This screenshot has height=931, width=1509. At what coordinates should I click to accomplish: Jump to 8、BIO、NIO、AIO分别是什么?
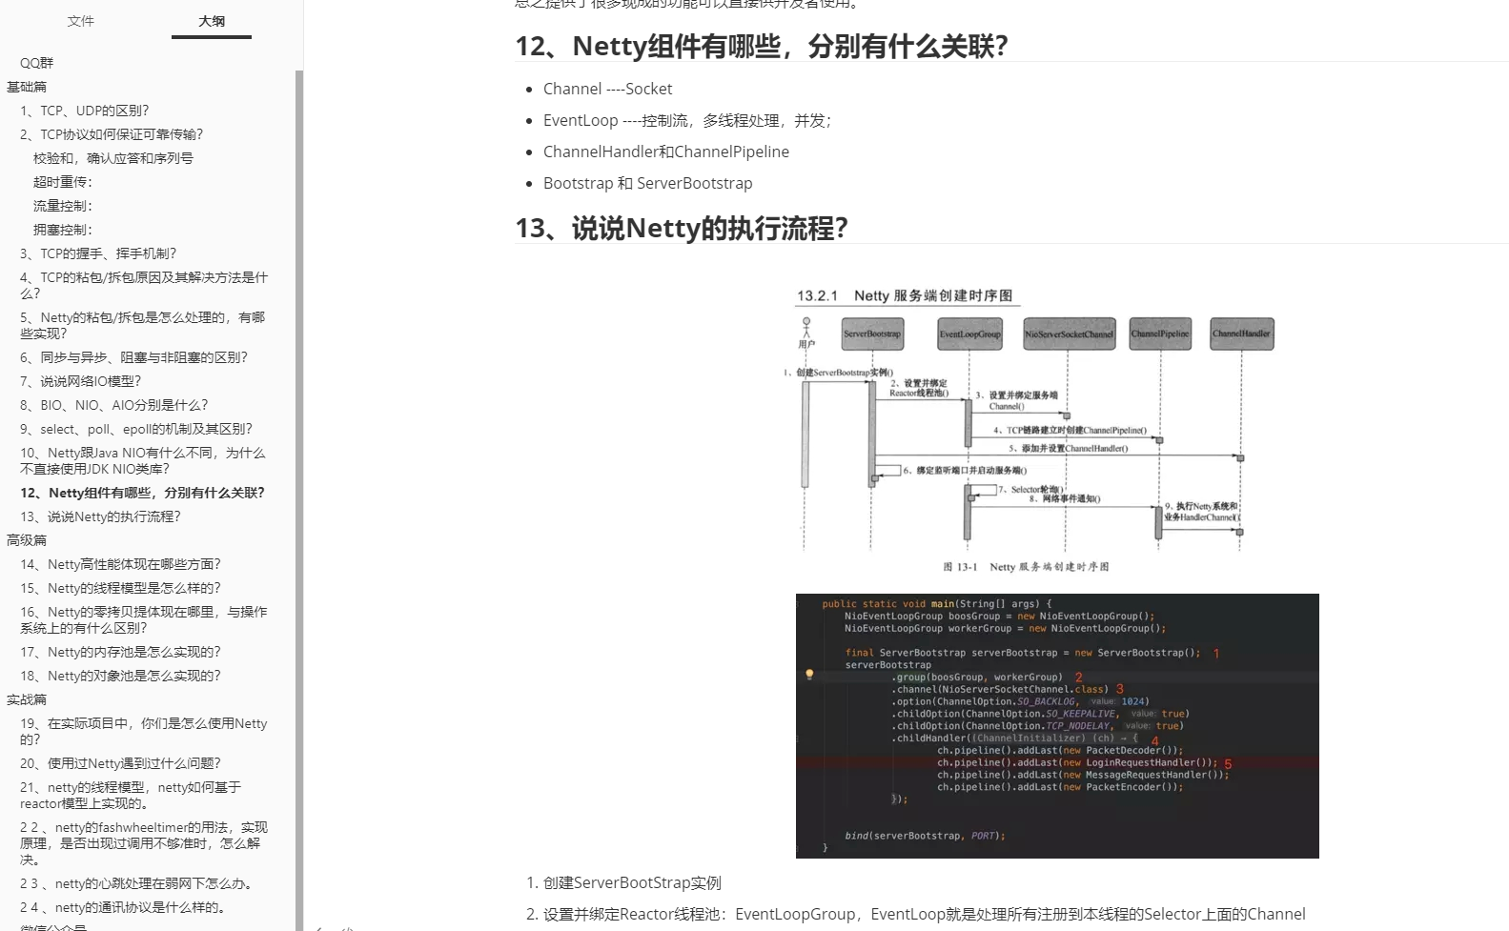pos(113,405)
